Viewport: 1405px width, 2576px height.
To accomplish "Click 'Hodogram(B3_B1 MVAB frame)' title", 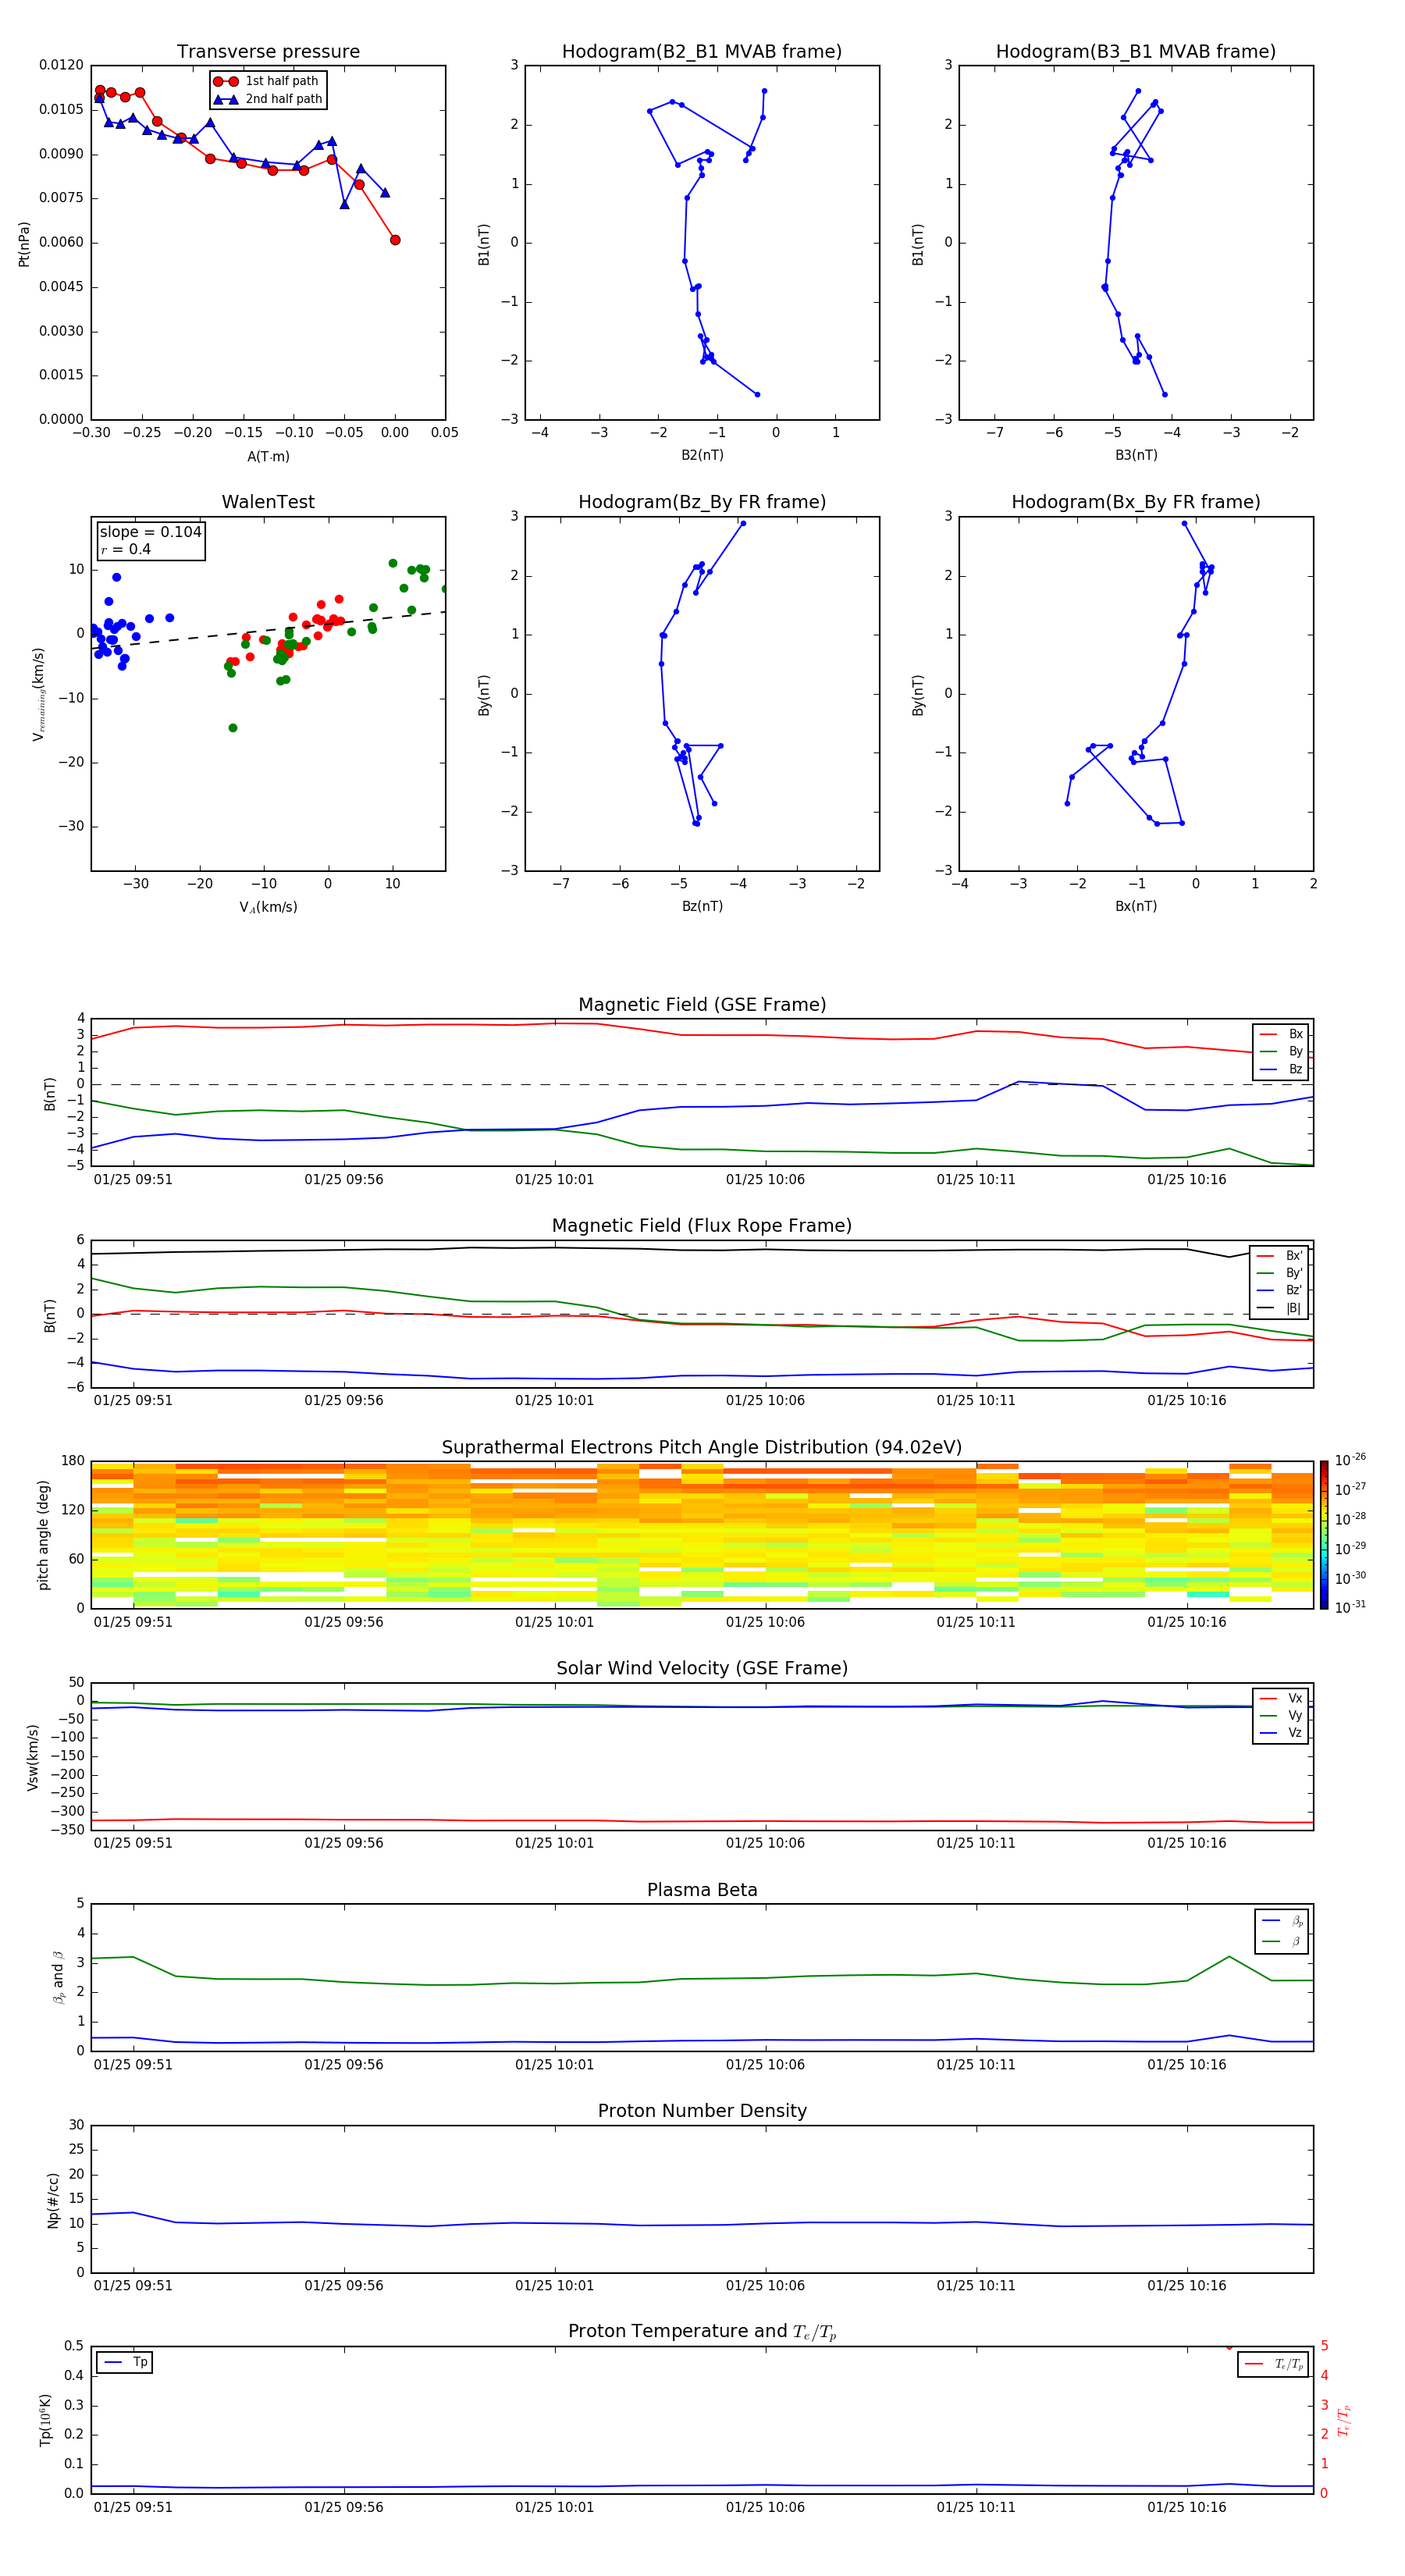I will coord(1136,52).
